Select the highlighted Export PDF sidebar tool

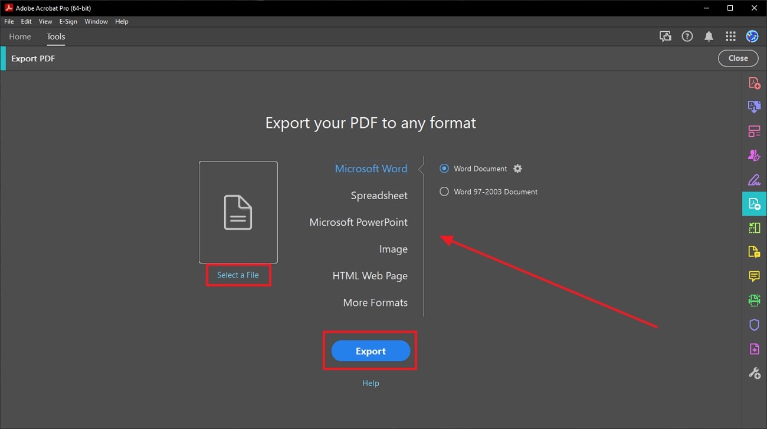pyautogui.click(x=754, y=204)
